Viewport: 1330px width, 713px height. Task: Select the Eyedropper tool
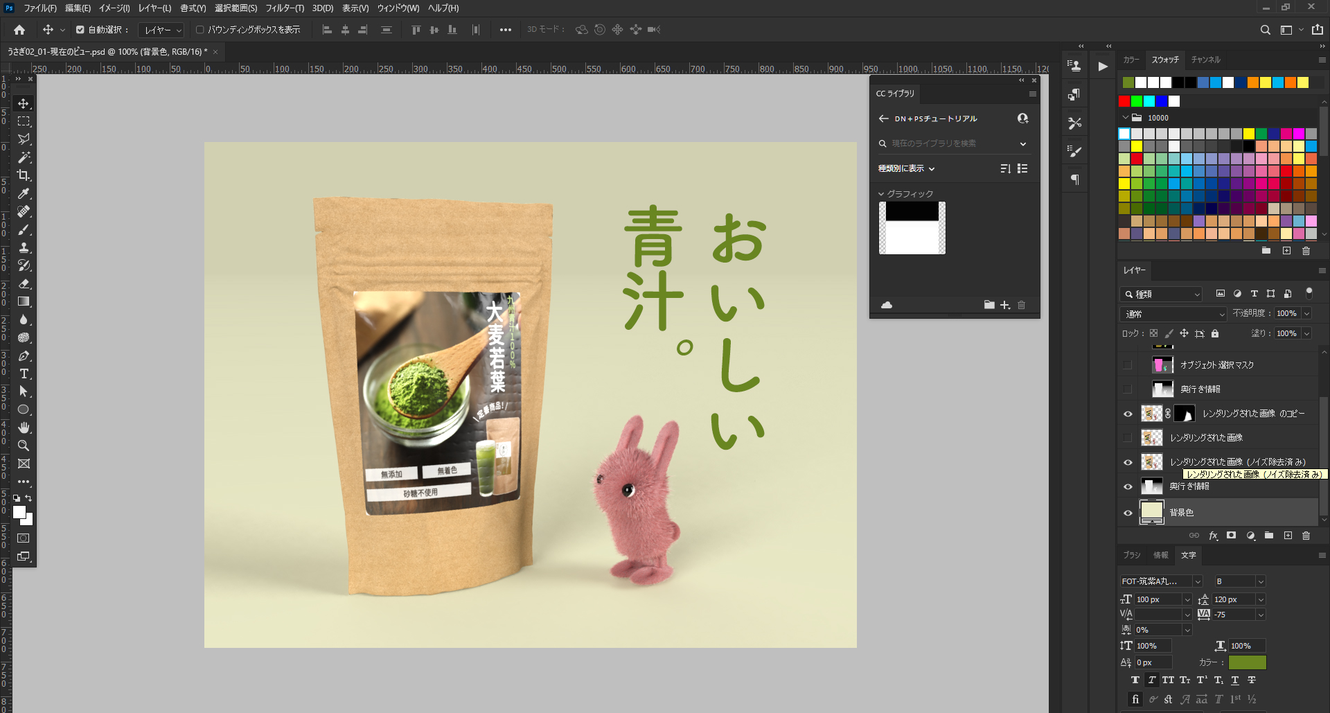24,193
